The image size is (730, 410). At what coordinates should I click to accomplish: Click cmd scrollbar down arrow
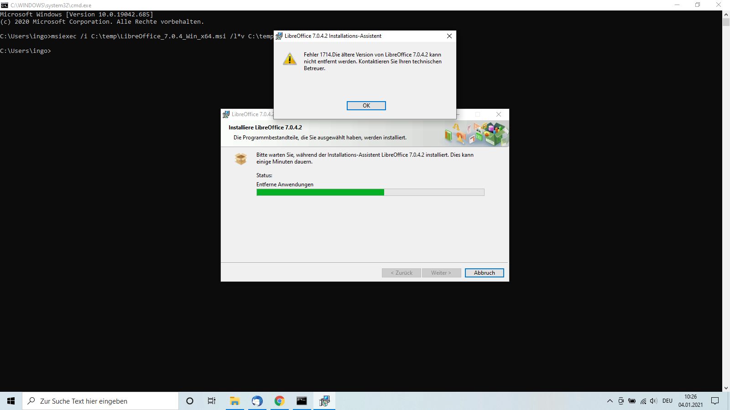726,388
